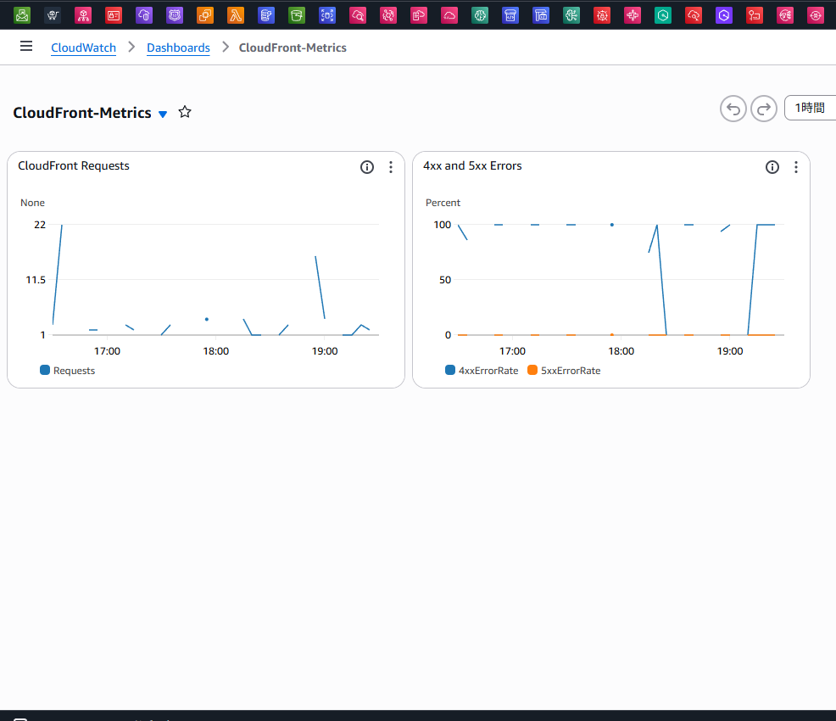This screenshot has width=836, height=721.
Task: Click the CloudFront-Metrics breadcrumb text
Action: pyautogui.click(x=293, y=48)
